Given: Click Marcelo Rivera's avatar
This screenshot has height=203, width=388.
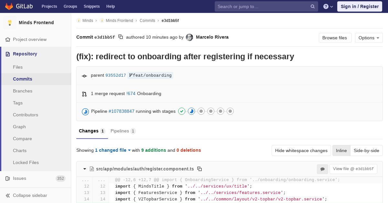Looking at the screenshot, I should (189, 37).
